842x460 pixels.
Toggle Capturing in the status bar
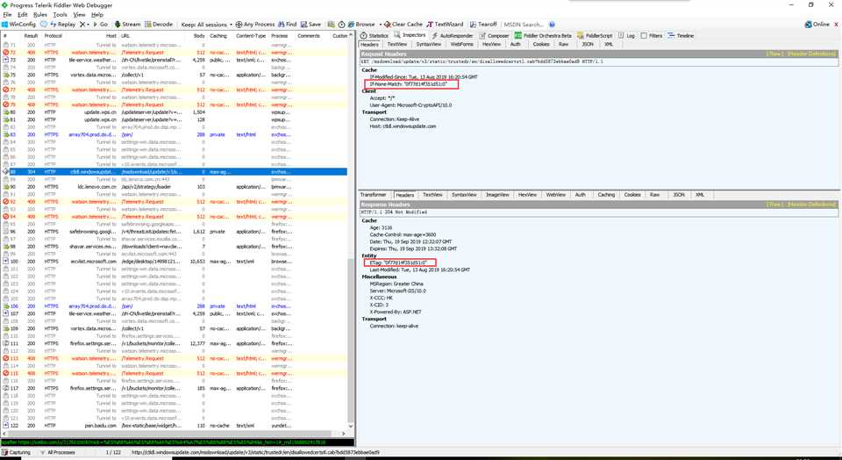(x=16, y=452)
